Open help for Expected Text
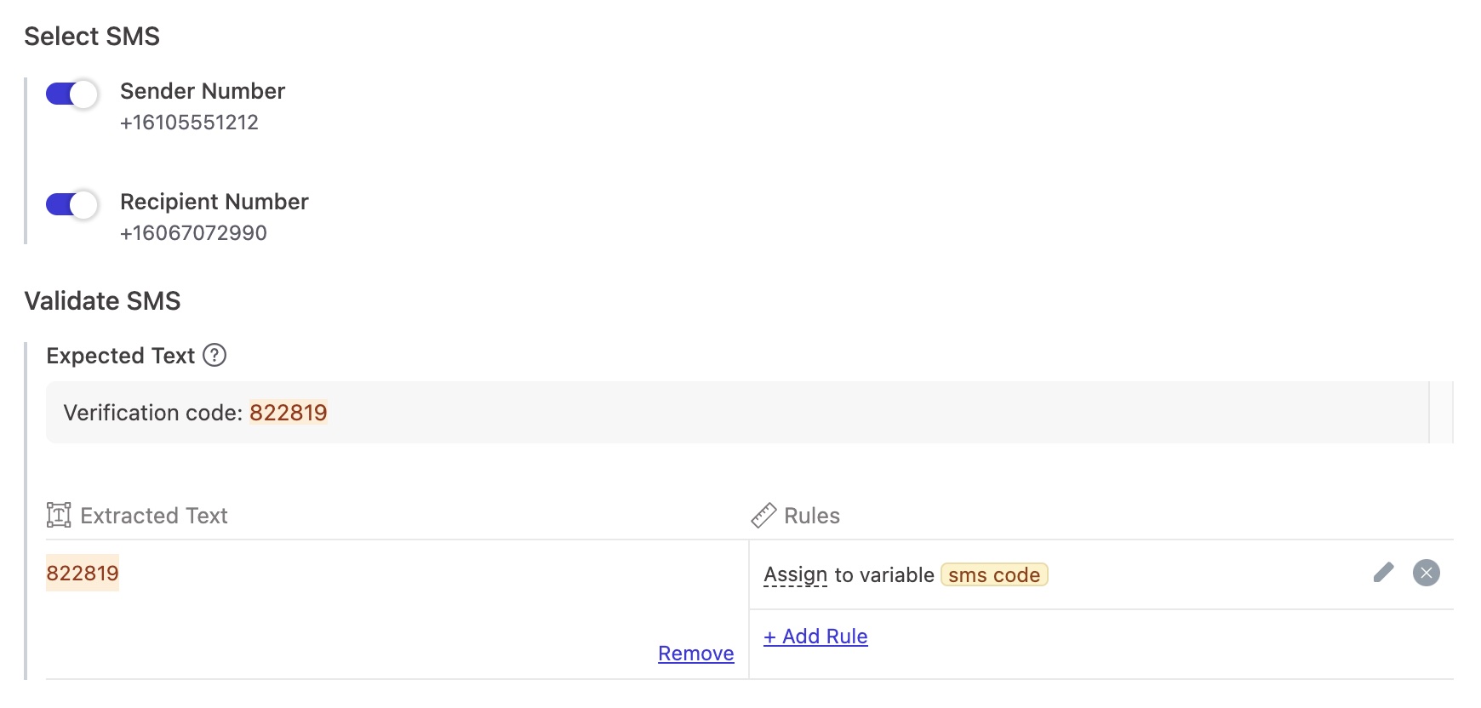 [x=214, y=355]
